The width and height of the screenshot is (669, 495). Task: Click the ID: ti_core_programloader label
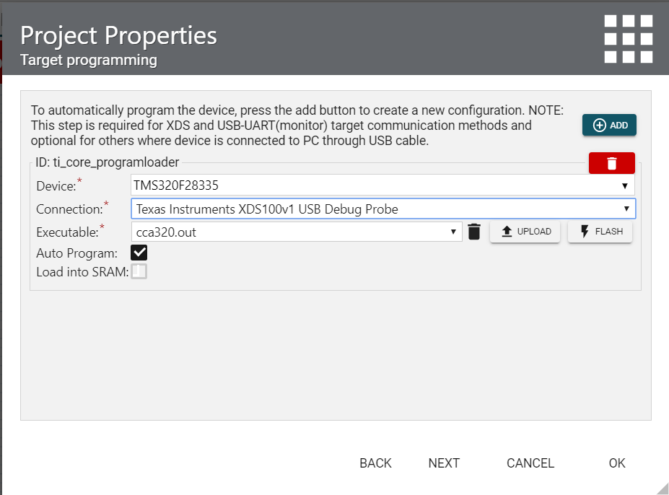pos(107,163)
